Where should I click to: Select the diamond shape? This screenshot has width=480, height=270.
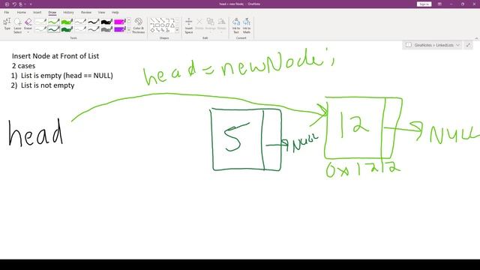[x=152, y=30]
